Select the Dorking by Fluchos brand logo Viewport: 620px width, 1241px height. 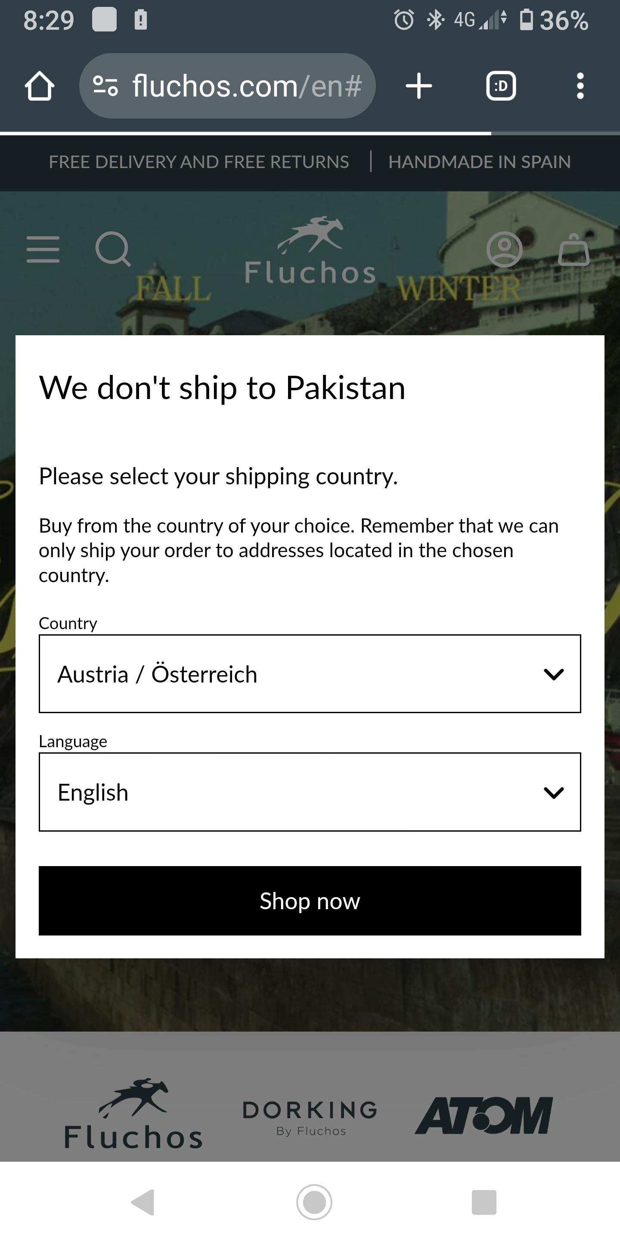click(x=310, y=1118)
